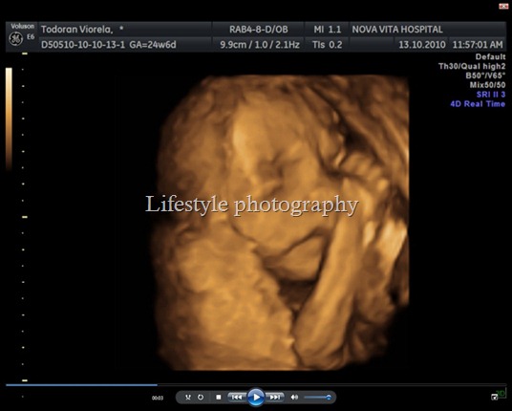Image resolution: width=512 pixels, height=411 pixels.
Task: Skip back with the previous button
Action: 237,398
